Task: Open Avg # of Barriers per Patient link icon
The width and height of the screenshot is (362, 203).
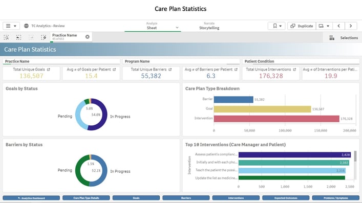Action: pos(236,70)
